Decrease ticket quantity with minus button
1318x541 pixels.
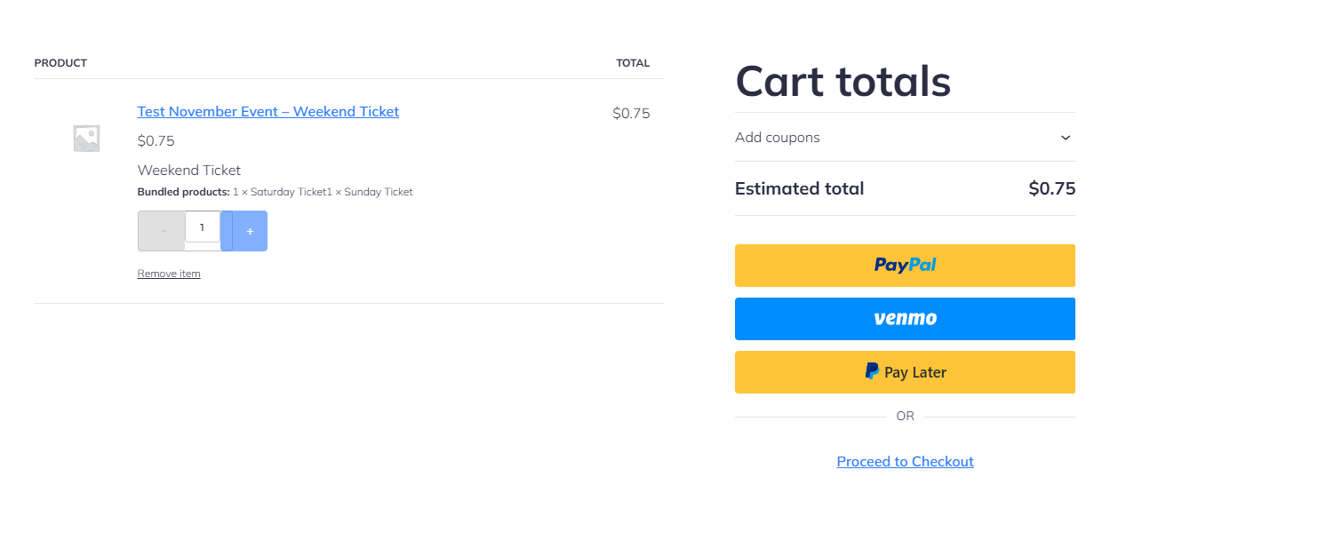click(x=163, y=231)
